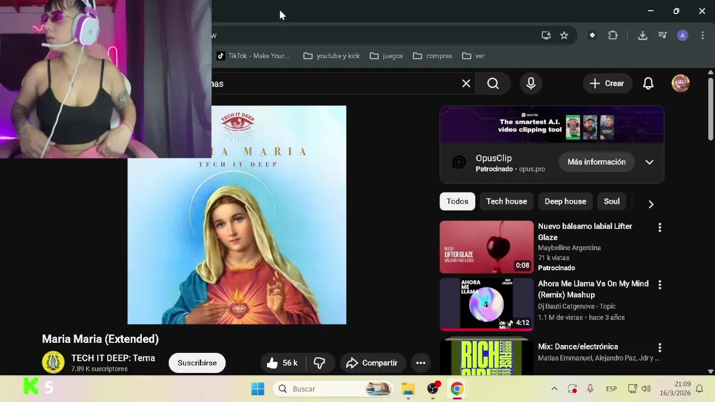Expand the OpusClip ad chevron

pyautogui.click(x=649, y=162)
